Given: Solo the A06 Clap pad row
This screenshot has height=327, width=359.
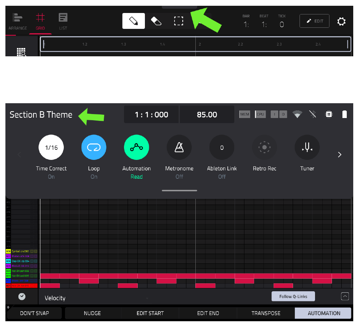Looking at the screenshot, I should [35, 261].
